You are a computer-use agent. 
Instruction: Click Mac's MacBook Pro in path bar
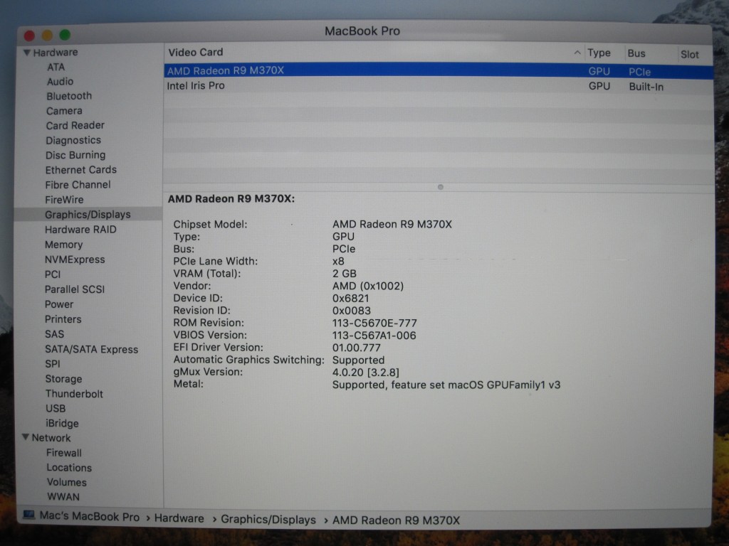pos(89,517)
